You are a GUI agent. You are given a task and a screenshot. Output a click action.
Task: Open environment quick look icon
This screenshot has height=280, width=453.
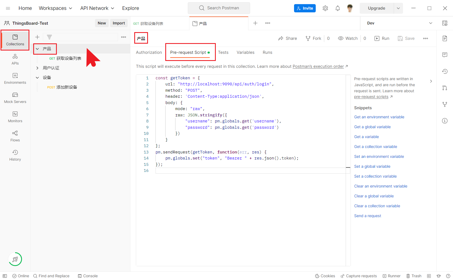coord(445,23)
